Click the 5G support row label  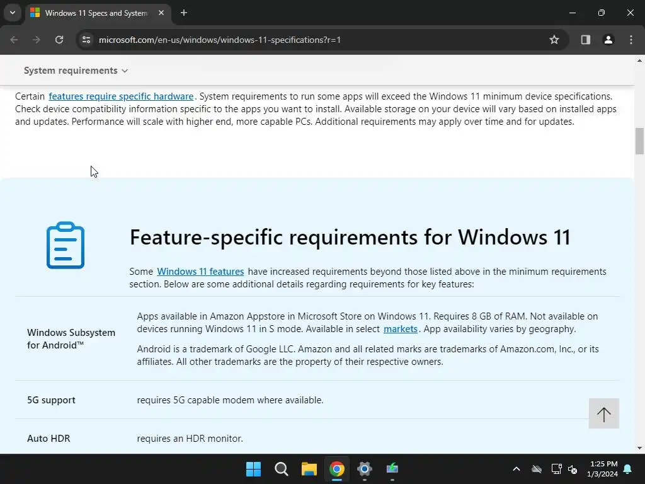tap(51, 400)
